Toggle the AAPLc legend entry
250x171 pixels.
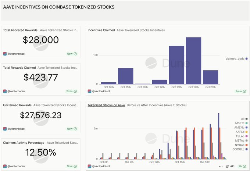point(242,132)
